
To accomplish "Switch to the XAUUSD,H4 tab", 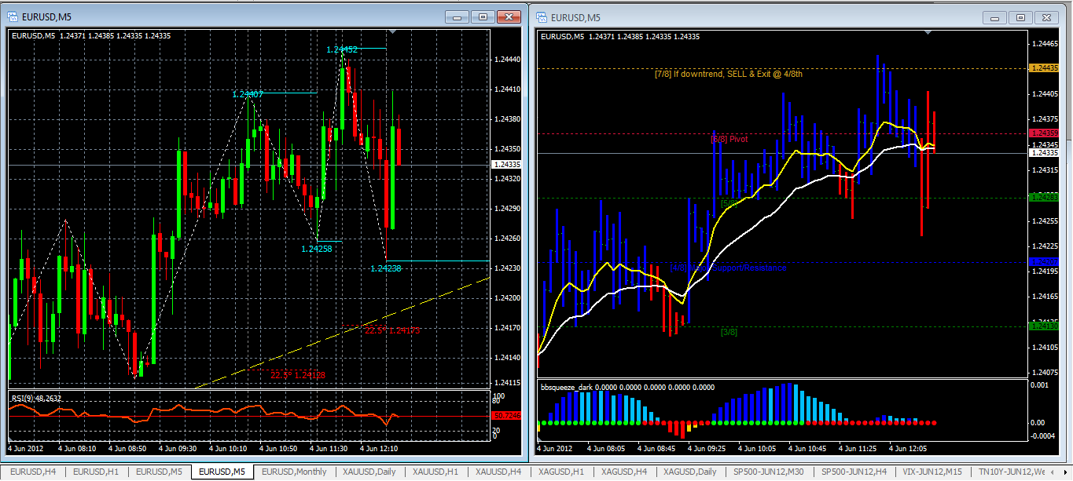I will pos(498,472).
